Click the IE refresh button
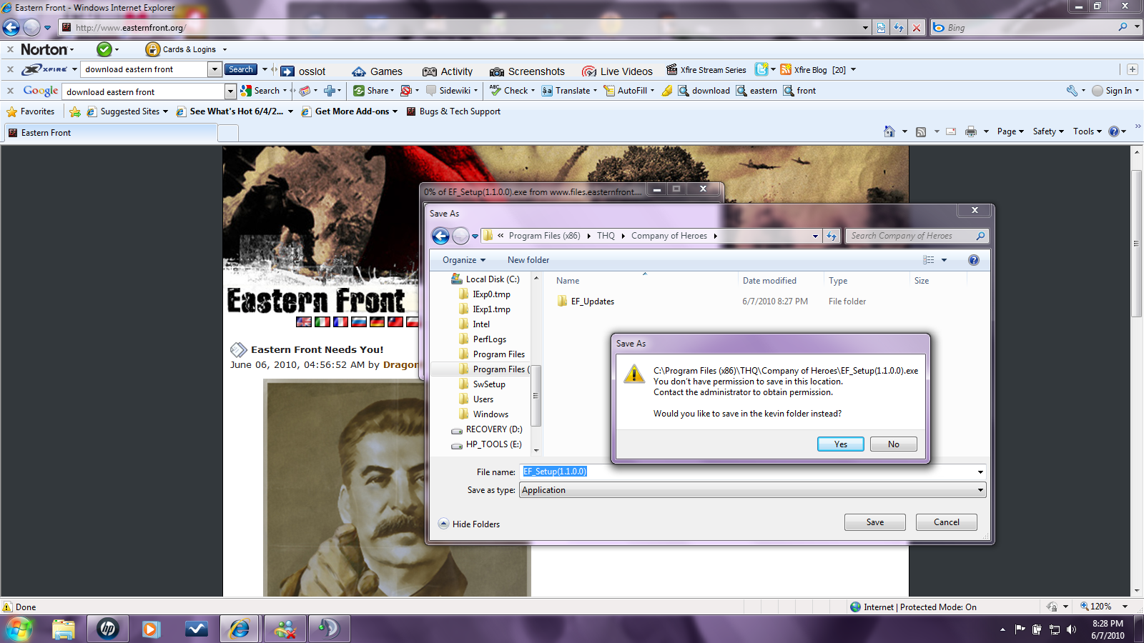1144x643 pixels. tap(899, 28)
